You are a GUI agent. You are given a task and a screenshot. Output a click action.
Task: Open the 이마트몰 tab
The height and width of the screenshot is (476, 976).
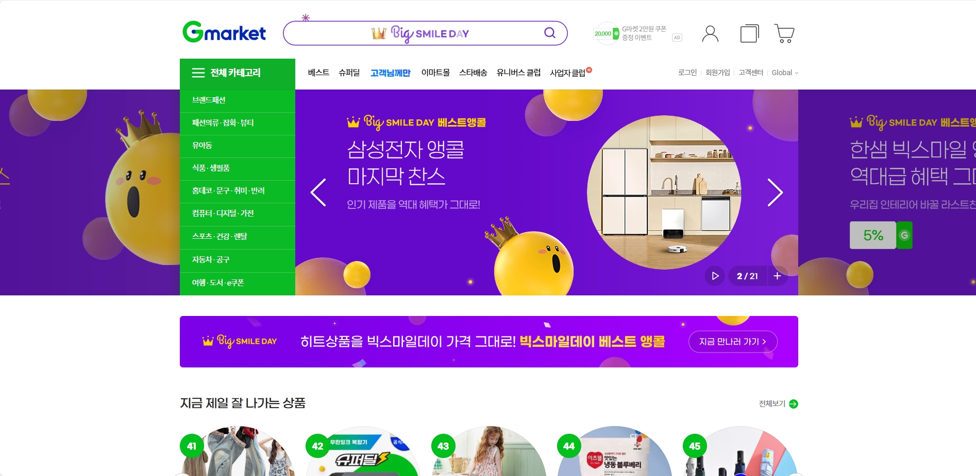[x=435, y=73]
